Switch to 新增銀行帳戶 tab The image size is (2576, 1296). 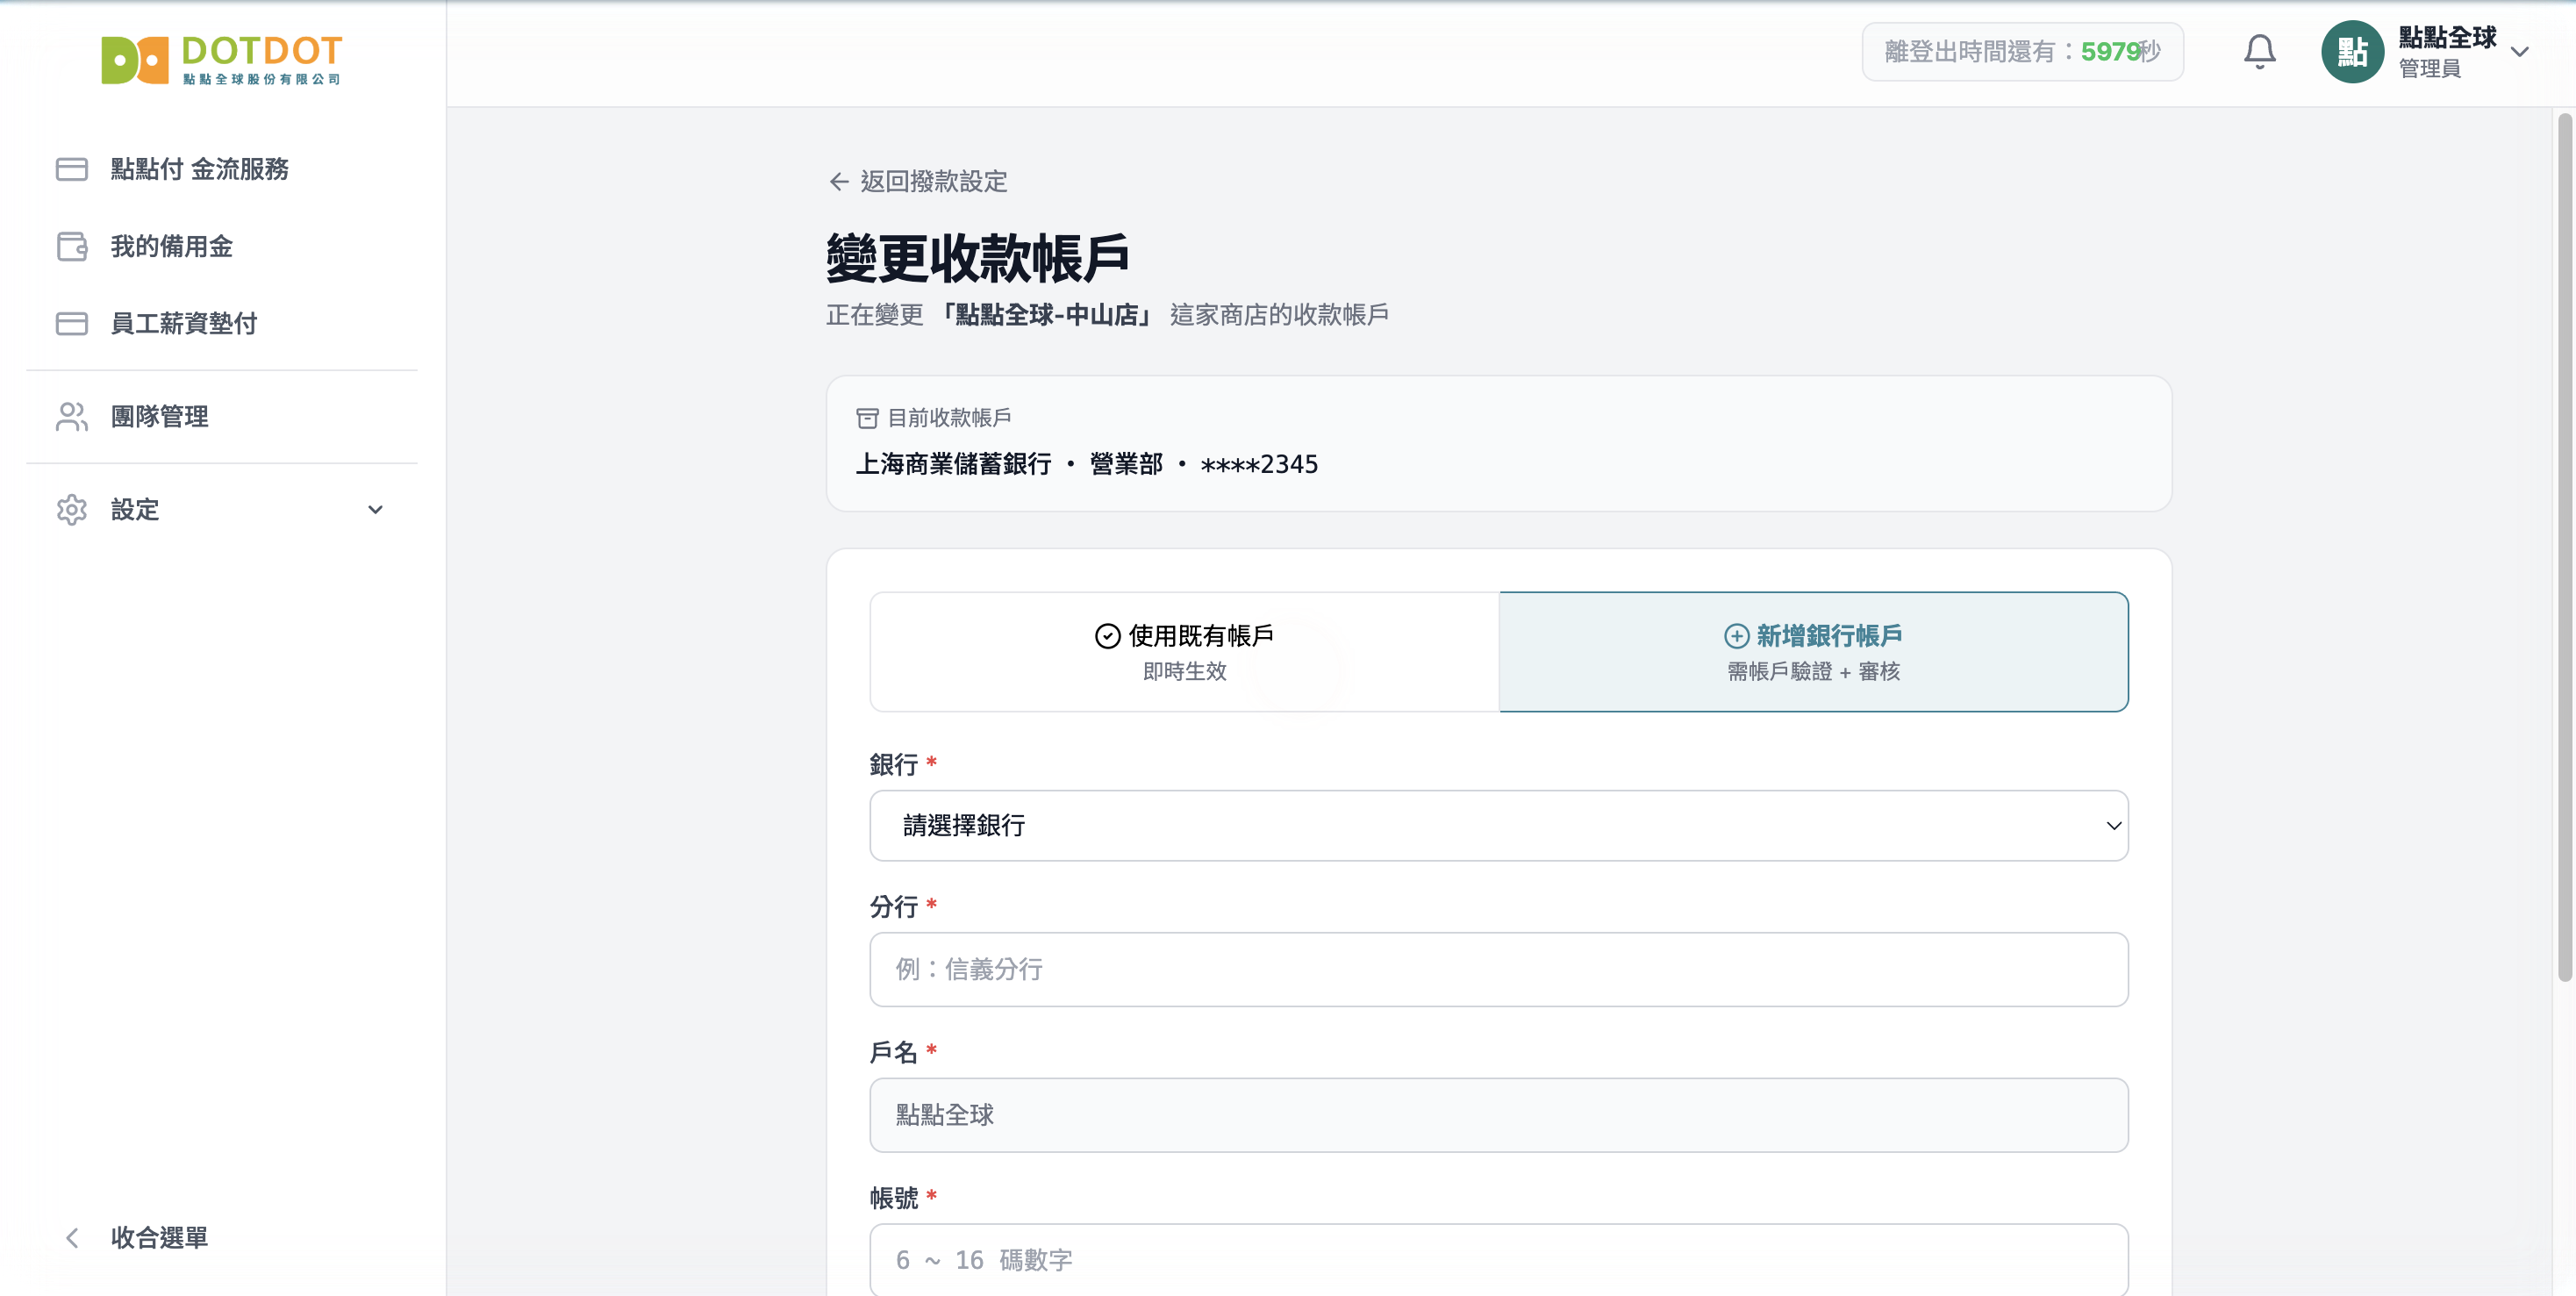[1813, 652]
